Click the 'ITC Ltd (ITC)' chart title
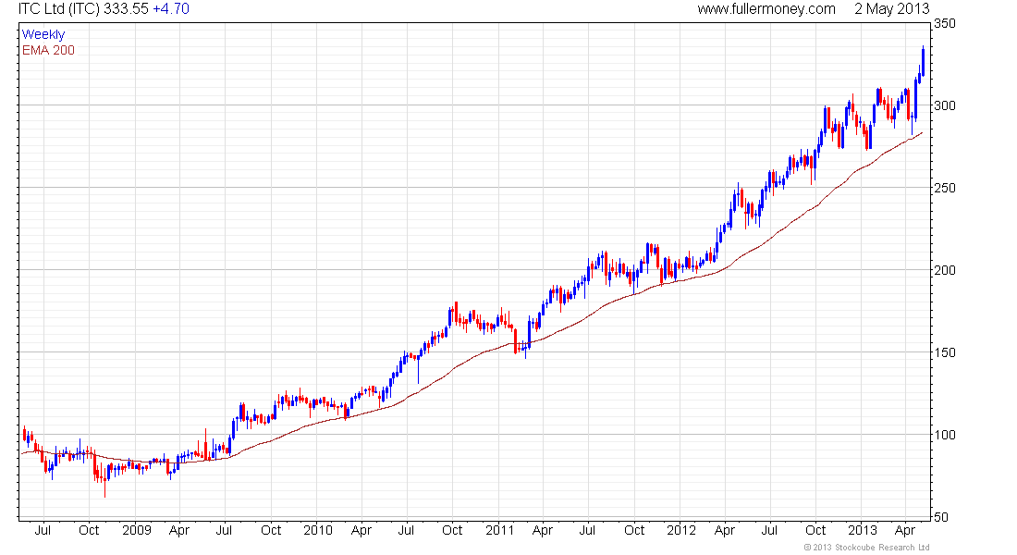 pyautogui.click(x=59, y=9)
